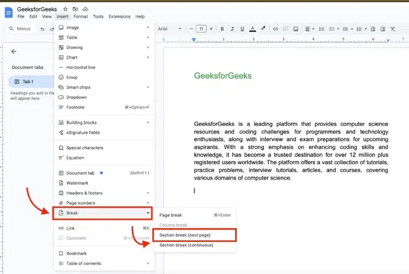Increase font size with plus button
Screen dimensions: 409x274
click(x=211, y=29)
